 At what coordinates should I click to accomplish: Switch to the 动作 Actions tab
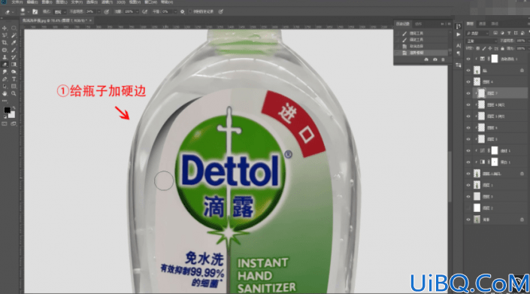[419, 24]
